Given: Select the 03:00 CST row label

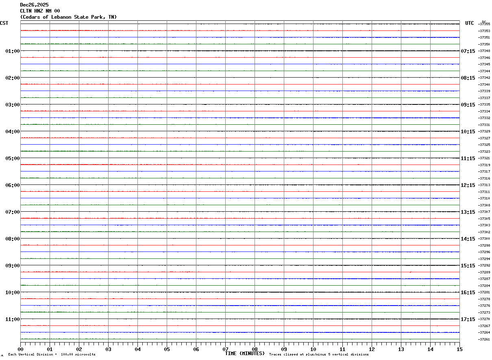Looking at the screenshot, I should 13,105.
